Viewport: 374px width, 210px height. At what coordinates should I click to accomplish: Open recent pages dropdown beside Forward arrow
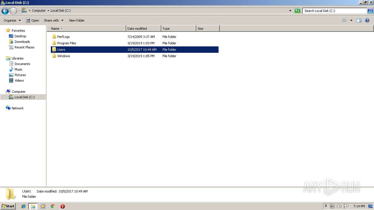(19, 11)
